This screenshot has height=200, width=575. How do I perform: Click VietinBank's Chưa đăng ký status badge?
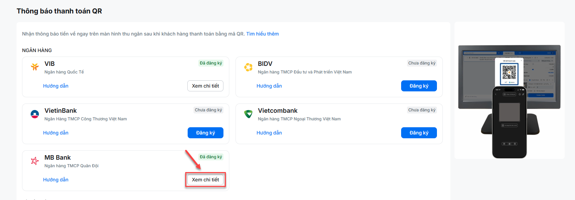208,110
